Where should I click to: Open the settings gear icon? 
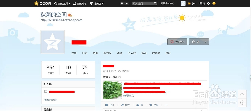click(208, 4)
